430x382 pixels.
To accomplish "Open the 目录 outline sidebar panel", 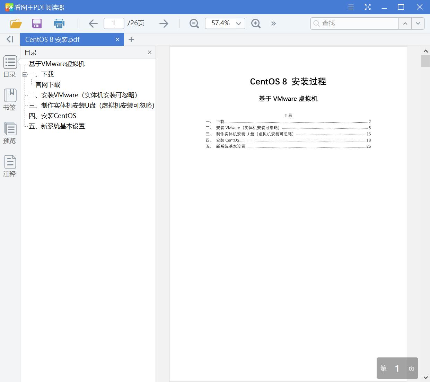I will [x=10, y=66].
